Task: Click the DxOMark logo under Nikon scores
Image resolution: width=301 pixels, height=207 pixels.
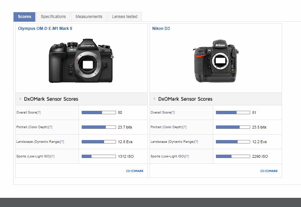Action: click(269, 171)
